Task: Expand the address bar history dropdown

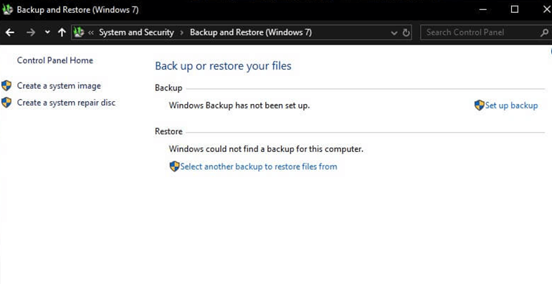Action: coord(394,33)
